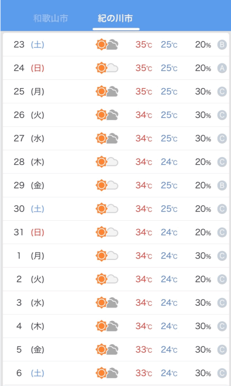Click the weather icon for 6 (土)
Viewport: 231px width, 386px height.
(107, 373)
